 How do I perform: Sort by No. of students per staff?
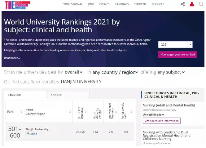pyautogui.click(x=101, y=112)
